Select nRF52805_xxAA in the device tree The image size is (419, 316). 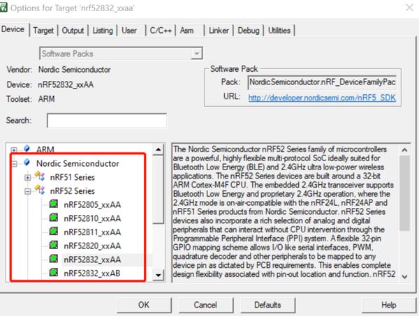pos(92,204)
